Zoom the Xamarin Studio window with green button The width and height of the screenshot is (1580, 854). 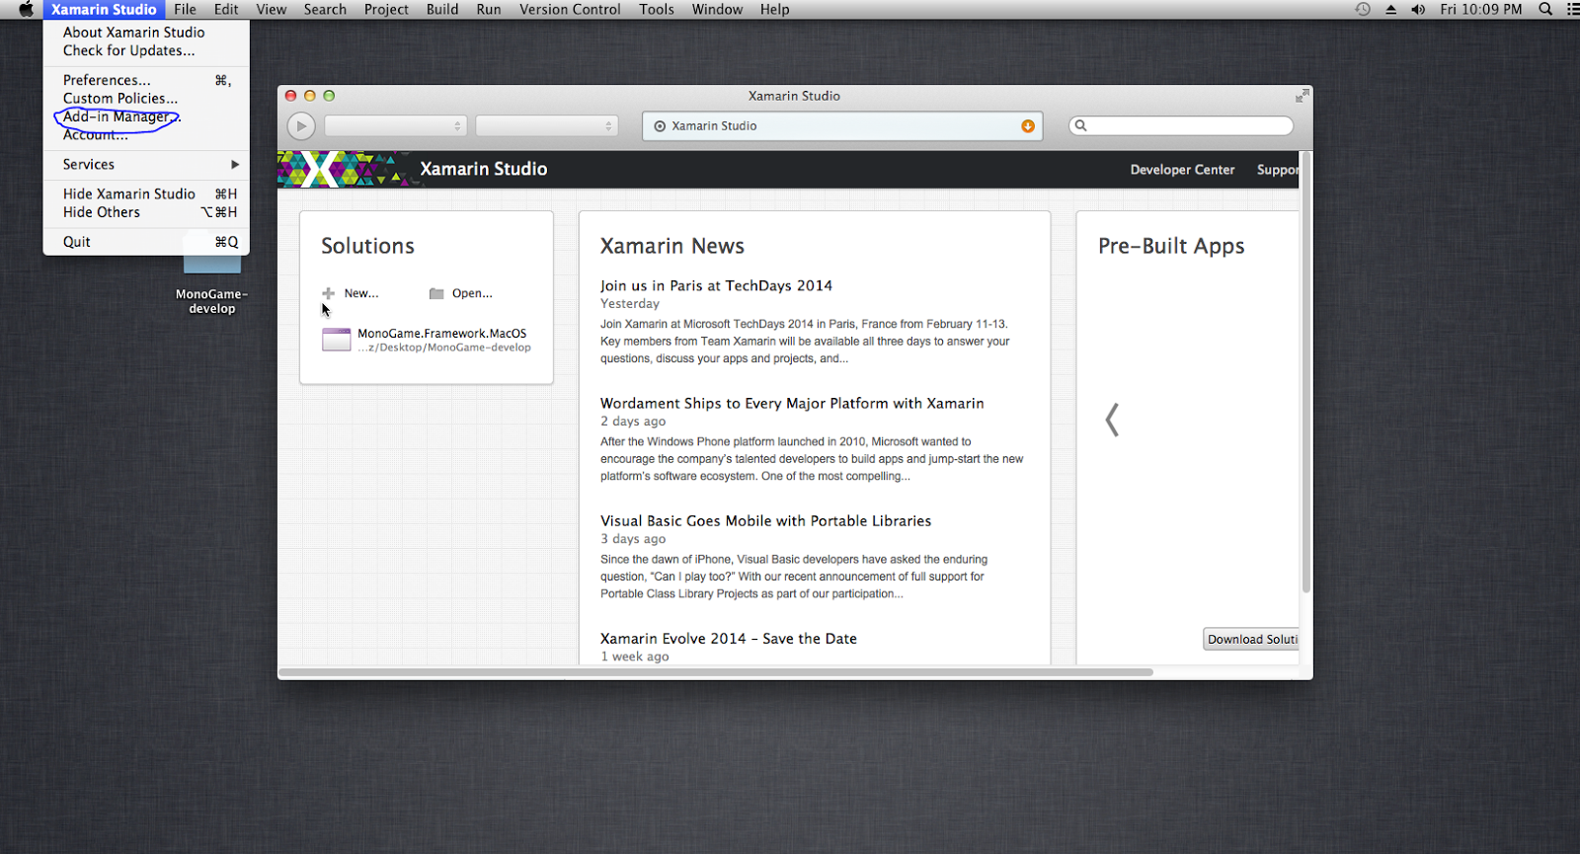[329, 96]
